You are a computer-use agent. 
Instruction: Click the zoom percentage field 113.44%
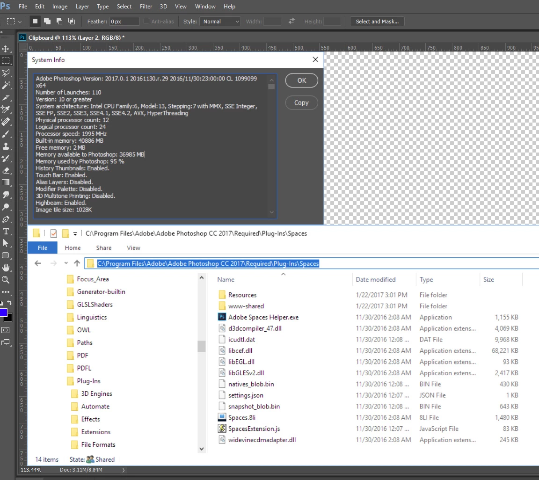[x=31, y=470]
